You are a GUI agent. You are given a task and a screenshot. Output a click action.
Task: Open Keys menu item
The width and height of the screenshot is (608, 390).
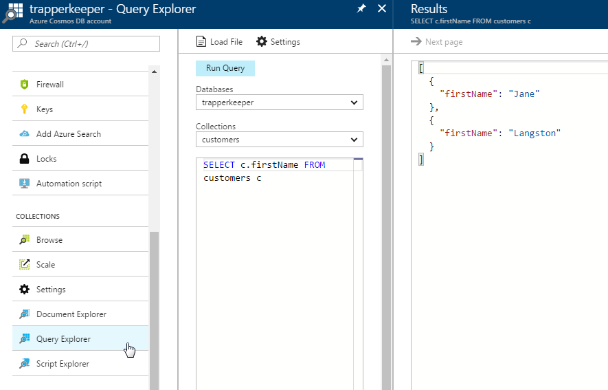(80, 109)
